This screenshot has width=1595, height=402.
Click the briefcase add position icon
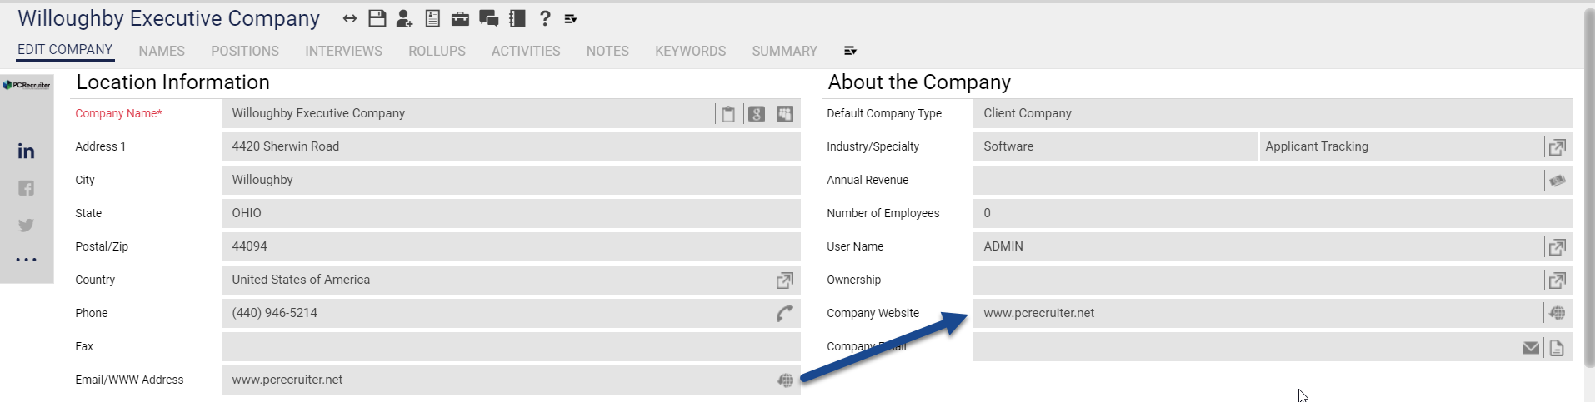460,18
